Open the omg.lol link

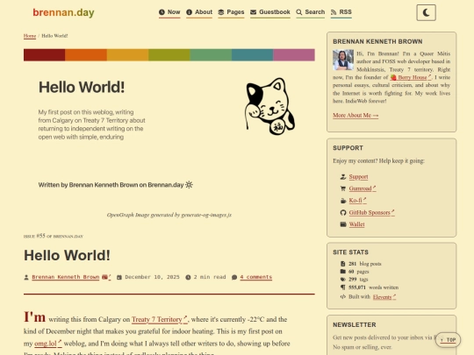click(x=48, y=344)
